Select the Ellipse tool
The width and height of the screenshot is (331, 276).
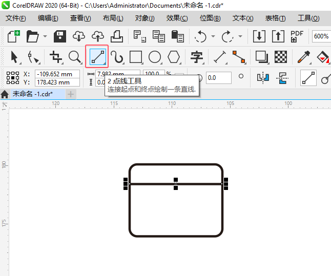pos(155,57)
